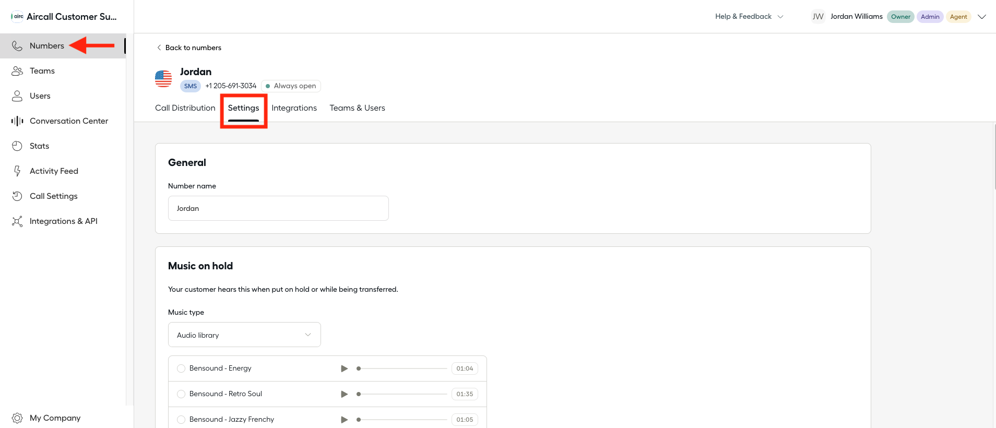Open My Company settings

point(55,418)
